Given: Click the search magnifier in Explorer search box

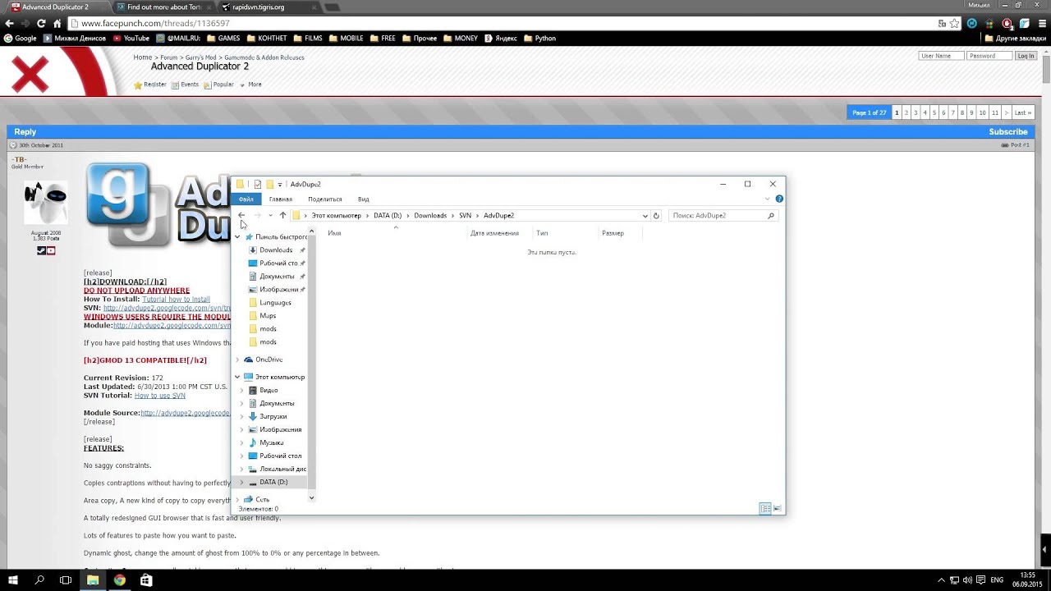Looking at the screenshot, I should click(x=770, y=216).
